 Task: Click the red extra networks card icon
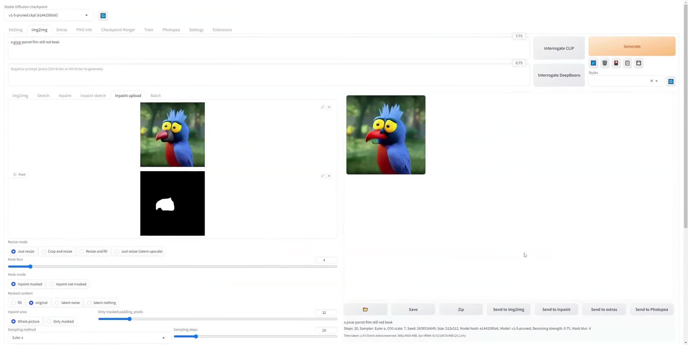coord(616,63)
